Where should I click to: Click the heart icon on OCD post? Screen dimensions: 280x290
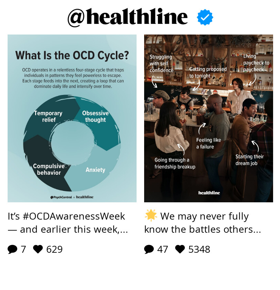(38, 249)
